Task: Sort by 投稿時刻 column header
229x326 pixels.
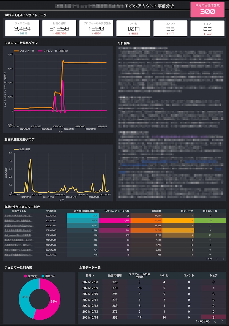Action: 51,211
